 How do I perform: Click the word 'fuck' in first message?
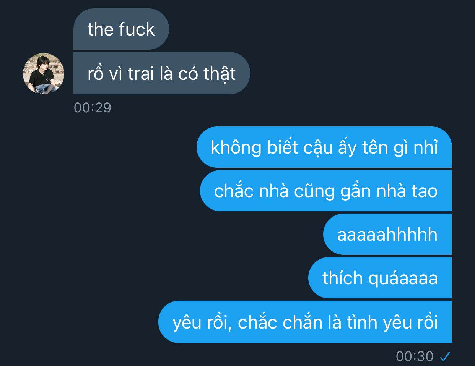[137, 29]
